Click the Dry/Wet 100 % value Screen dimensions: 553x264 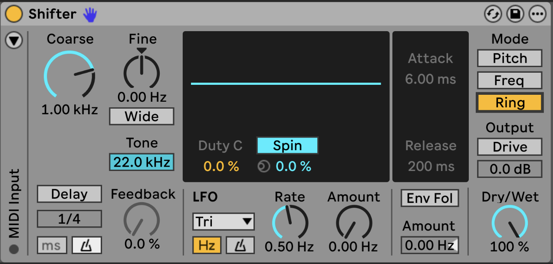(x=510, y=247)
